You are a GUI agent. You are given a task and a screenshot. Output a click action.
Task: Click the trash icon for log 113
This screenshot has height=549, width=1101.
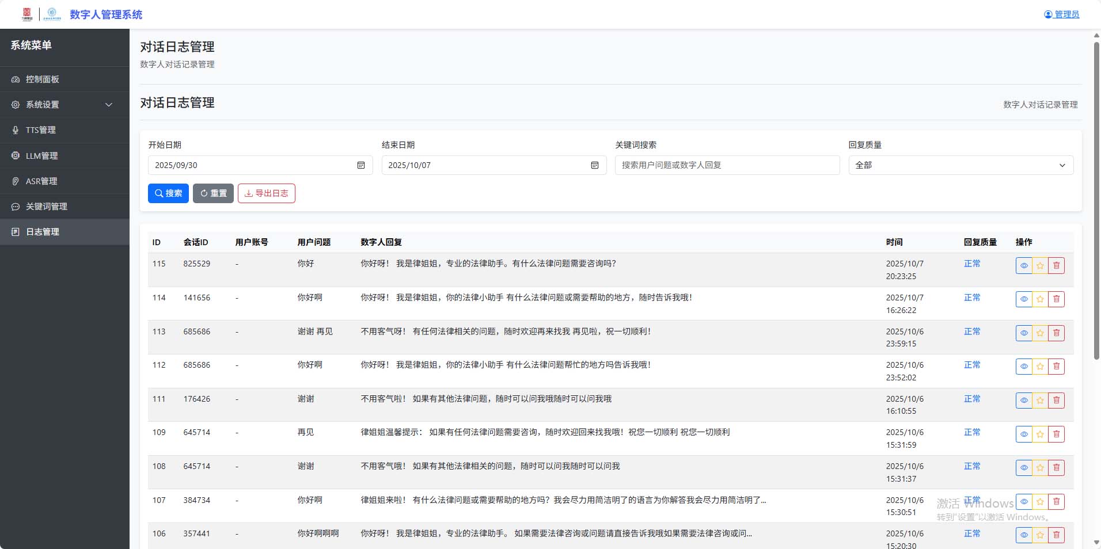point(1056,333)
